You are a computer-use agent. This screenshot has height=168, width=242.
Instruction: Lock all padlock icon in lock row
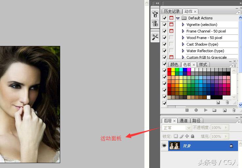192,136
